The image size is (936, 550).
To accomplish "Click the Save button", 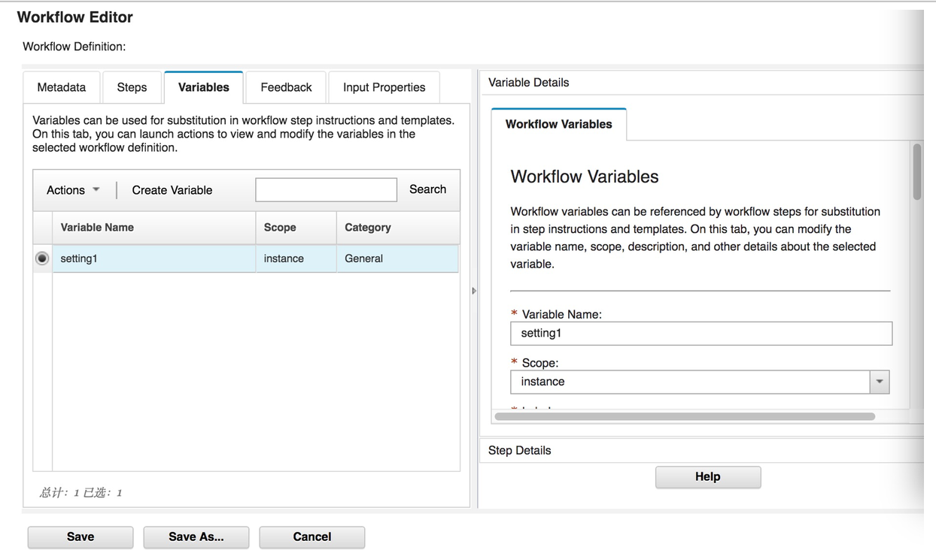I will pos(80,536).
